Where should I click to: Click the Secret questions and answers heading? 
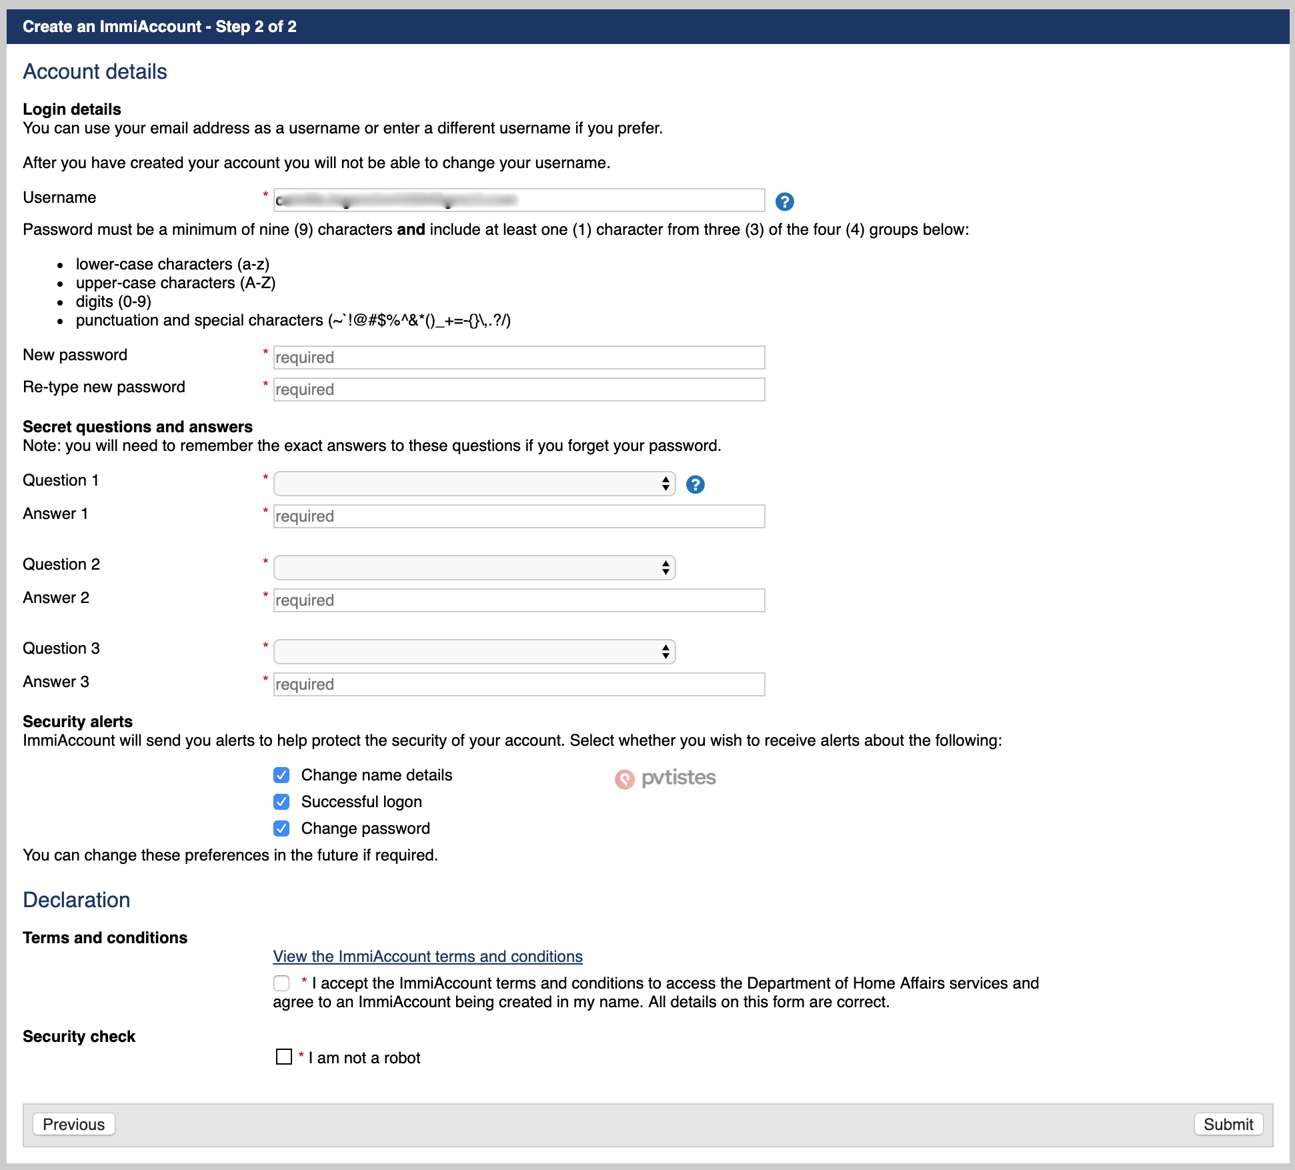coord(137,427)
